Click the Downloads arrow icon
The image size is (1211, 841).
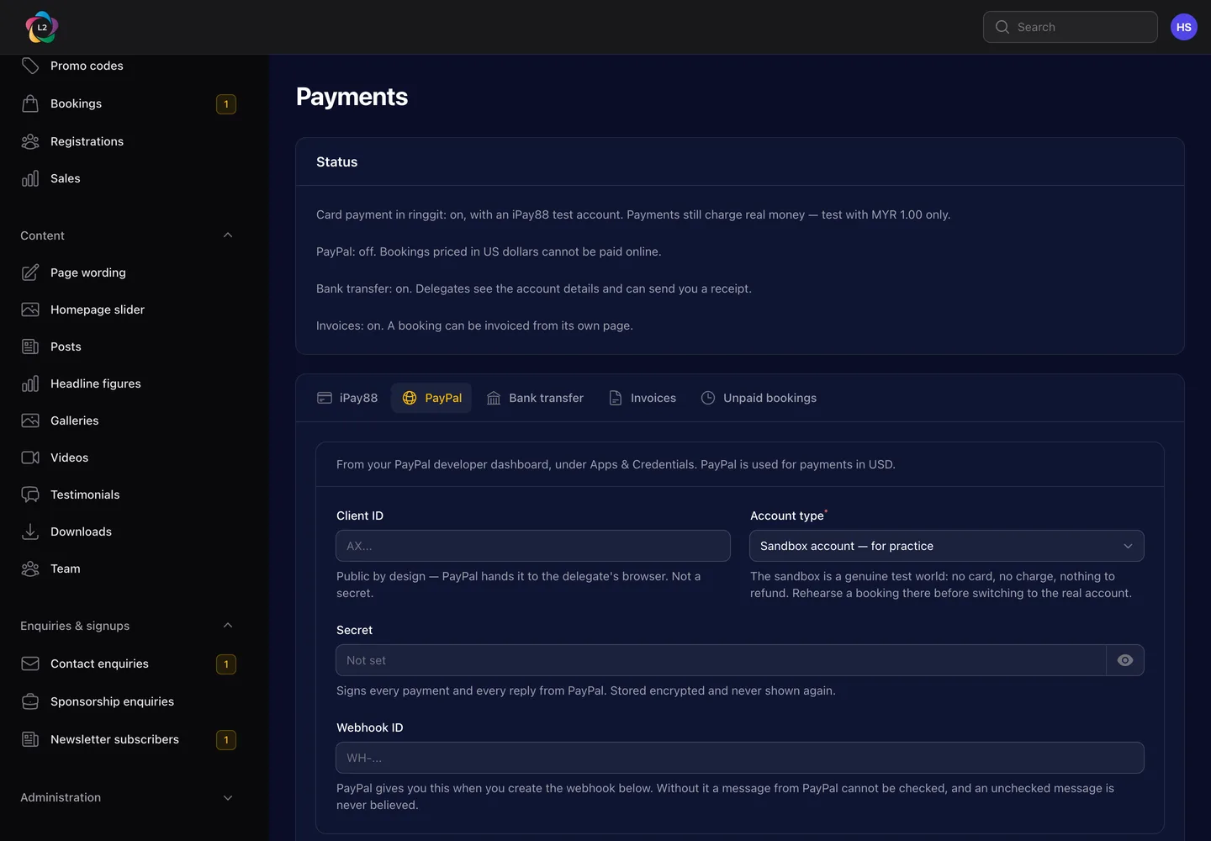pos(30,532)
